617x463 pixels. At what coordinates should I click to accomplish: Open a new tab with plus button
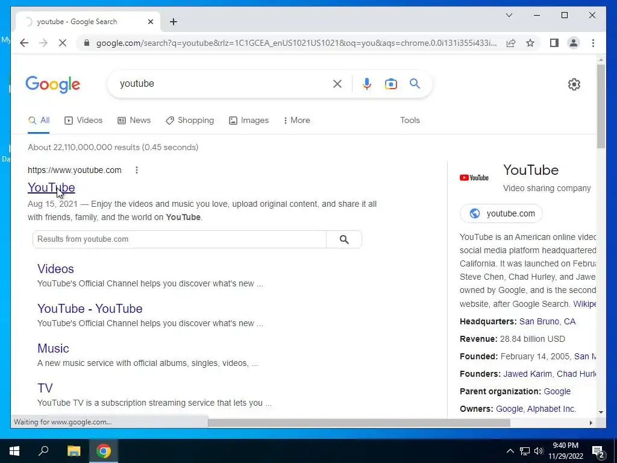(174, 22)
